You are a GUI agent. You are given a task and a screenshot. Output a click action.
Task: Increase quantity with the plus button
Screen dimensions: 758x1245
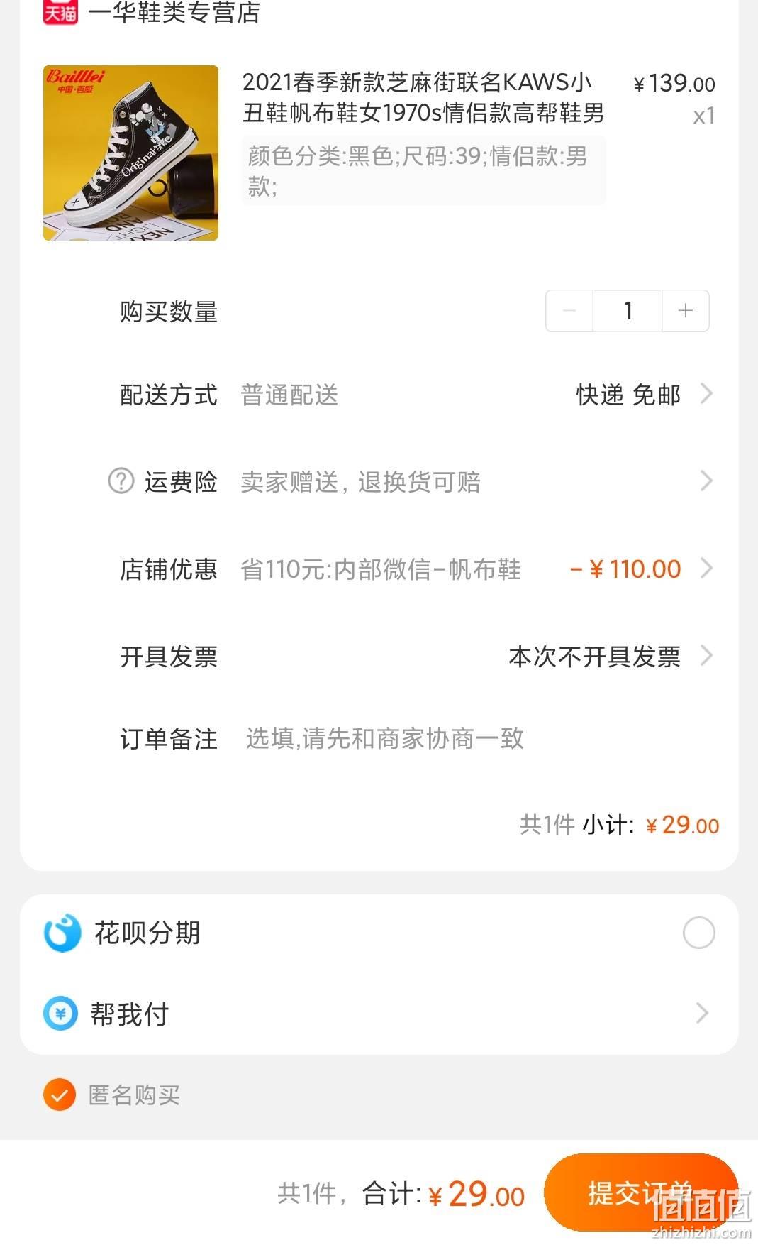point(686,310)
